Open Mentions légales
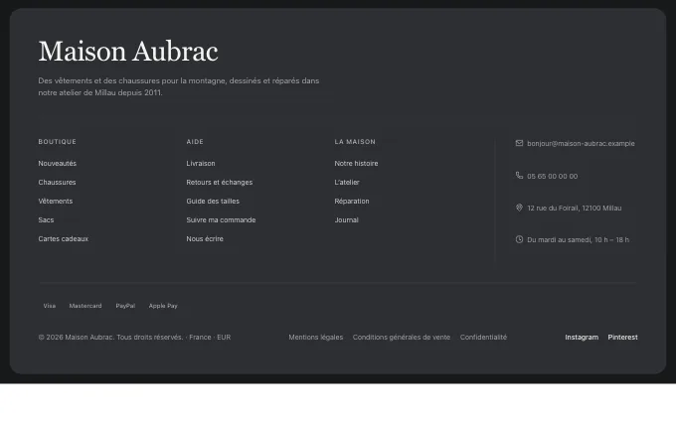 pos(316,338)
